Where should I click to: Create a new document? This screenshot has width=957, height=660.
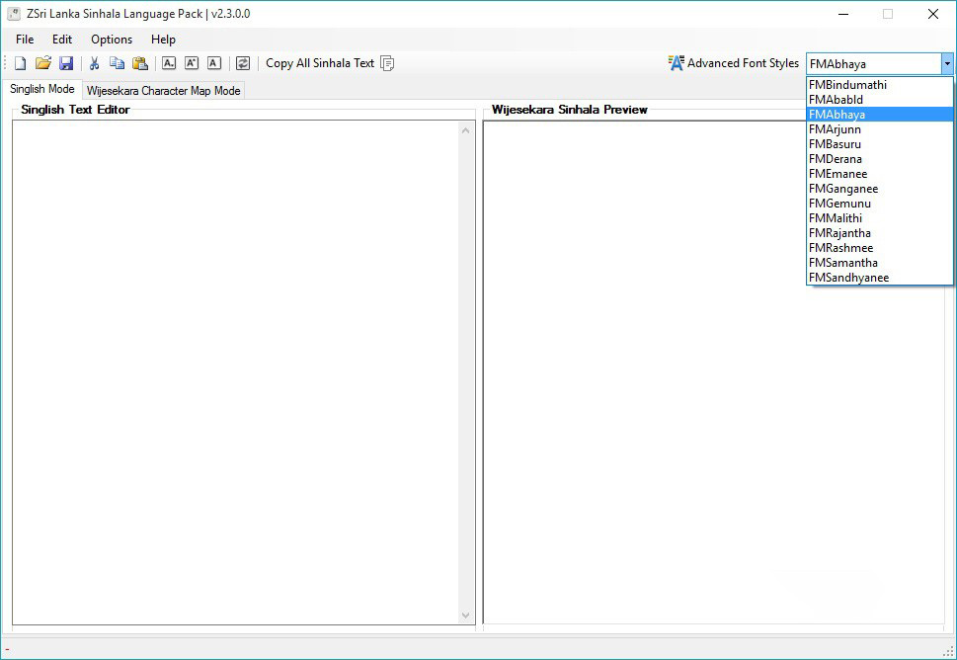tap(20, 62)
